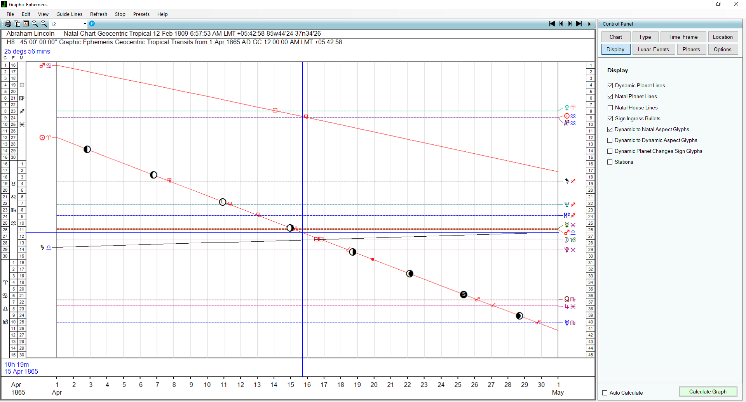Switch to the Planets tab
Screen dimensions: 746x402
[x=691, y=49]
